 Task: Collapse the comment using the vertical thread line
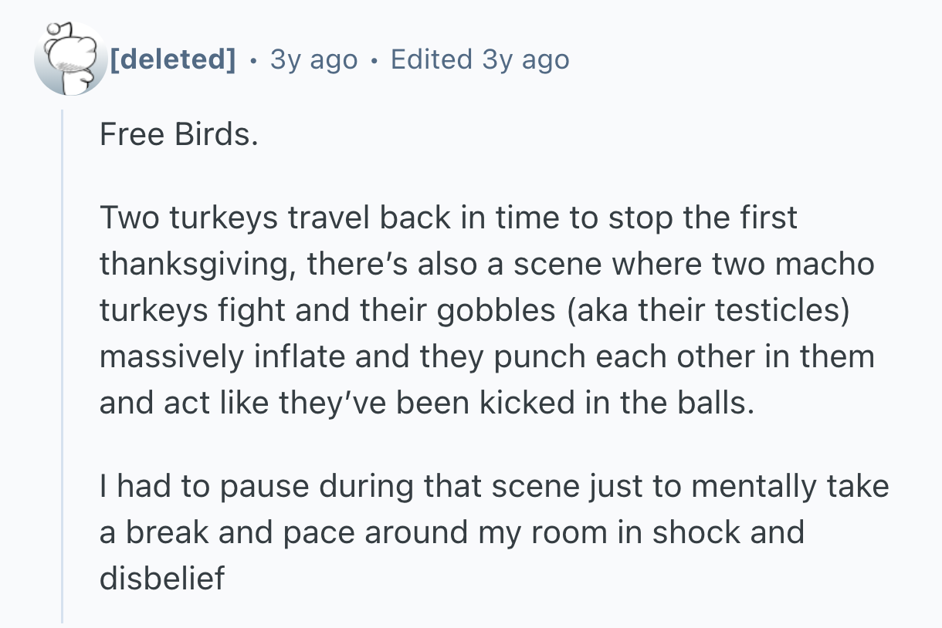pyautogui.click(x=63, y=363)
